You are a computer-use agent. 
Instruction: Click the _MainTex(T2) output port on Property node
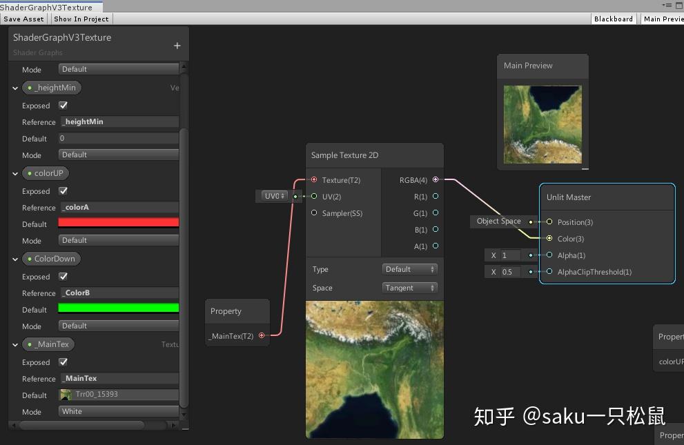262,335
